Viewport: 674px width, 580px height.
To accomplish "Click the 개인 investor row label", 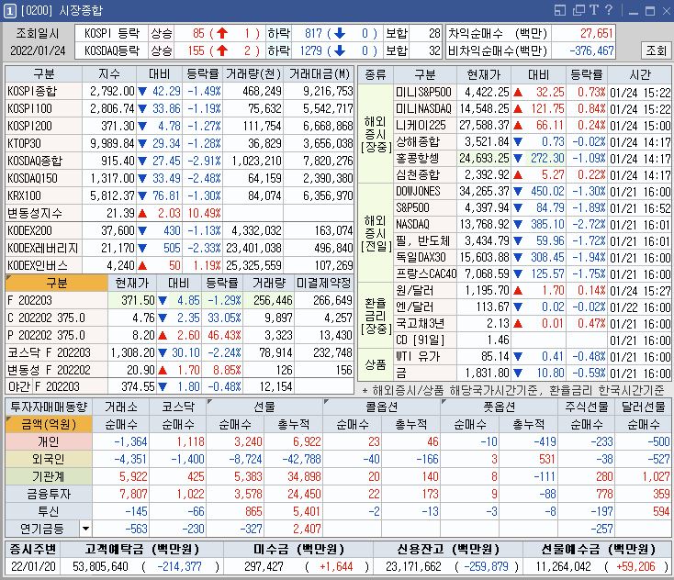I will coord(49,441).
